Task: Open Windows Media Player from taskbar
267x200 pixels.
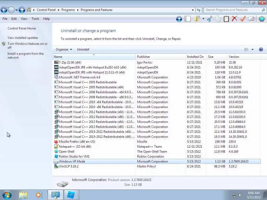Action: click(39, 195)
